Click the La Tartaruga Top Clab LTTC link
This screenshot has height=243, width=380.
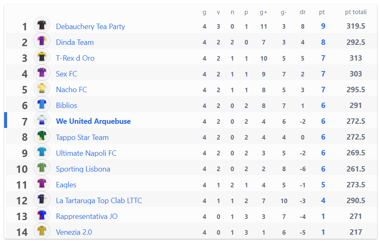(99, 200)
